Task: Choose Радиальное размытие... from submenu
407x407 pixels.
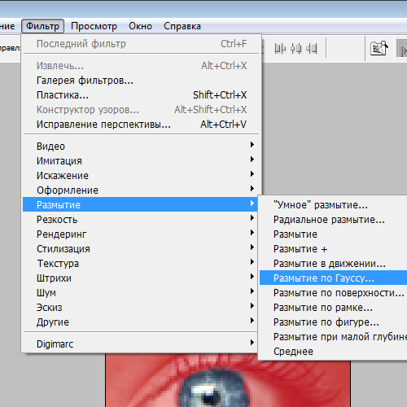Action: point(333,220)
